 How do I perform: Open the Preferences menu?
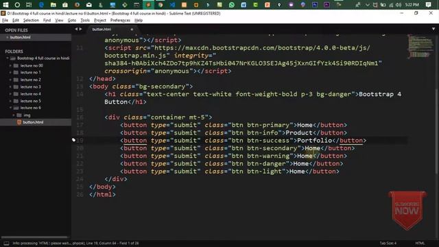(x=120, y=20)
